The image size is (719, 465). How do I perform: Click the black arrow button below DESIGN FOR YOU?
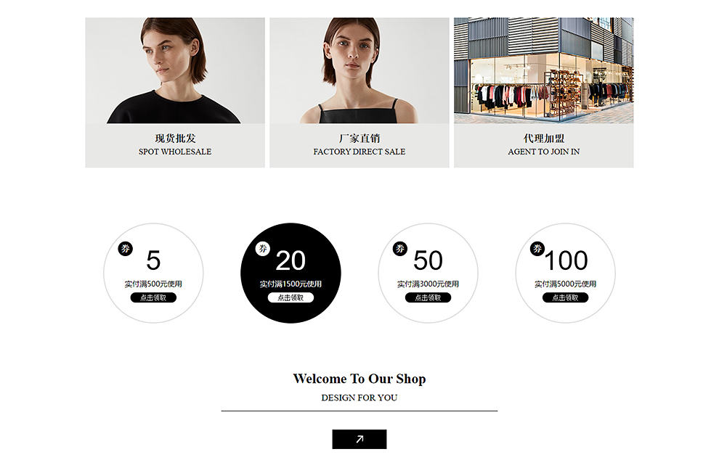[359, 439]
